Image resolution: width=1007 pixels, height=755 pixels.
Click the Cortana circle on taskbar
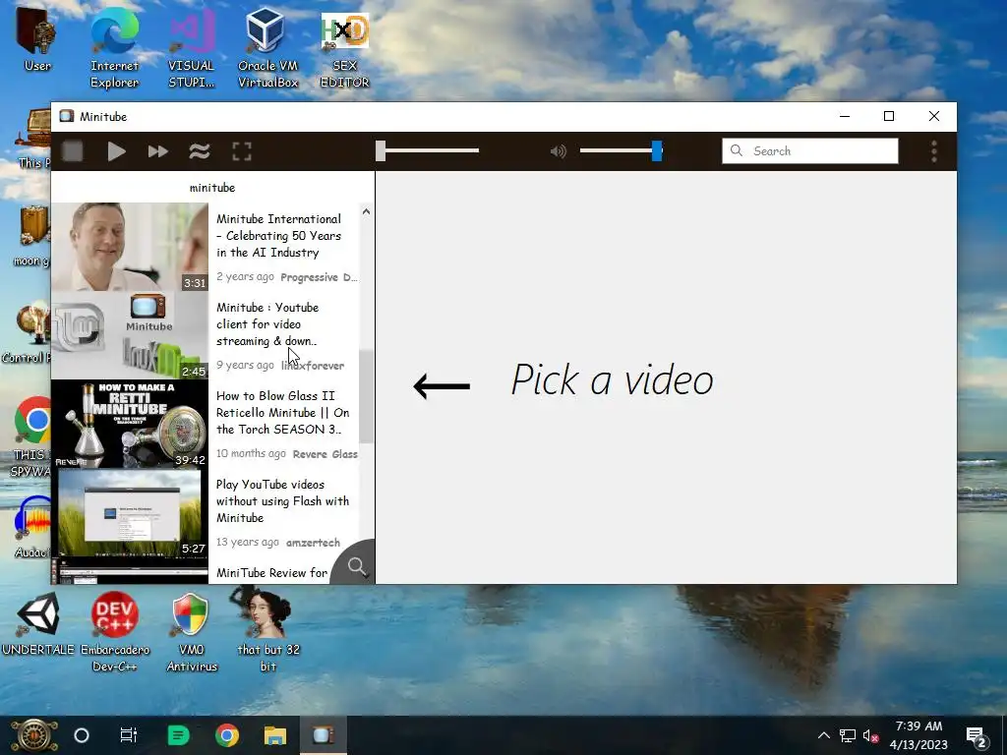click(x=82, y=735)
